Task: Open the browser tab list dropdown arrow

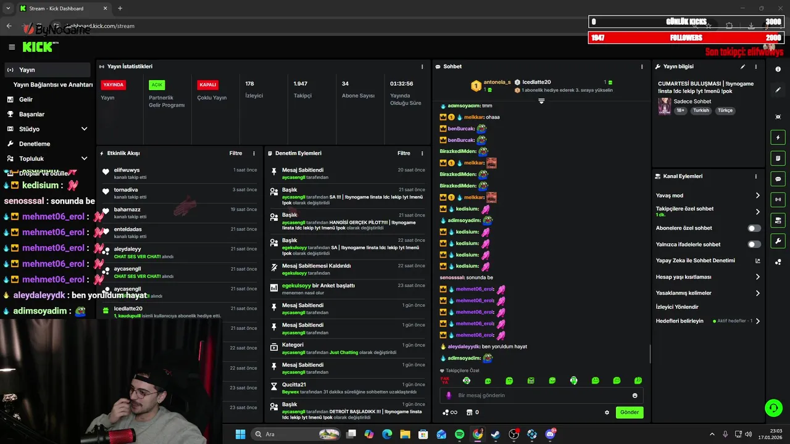Action: [8, 8]
